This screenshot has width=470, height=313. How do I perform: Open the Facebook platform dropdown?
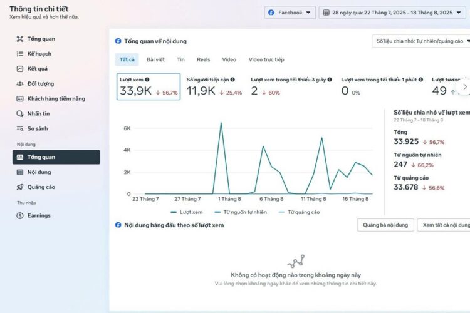pos(290,13)
